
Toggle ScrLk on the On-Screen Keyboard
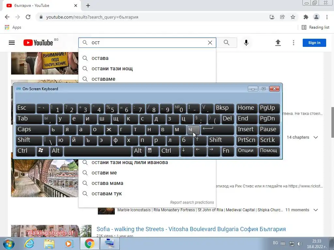(x=269, y=140)
